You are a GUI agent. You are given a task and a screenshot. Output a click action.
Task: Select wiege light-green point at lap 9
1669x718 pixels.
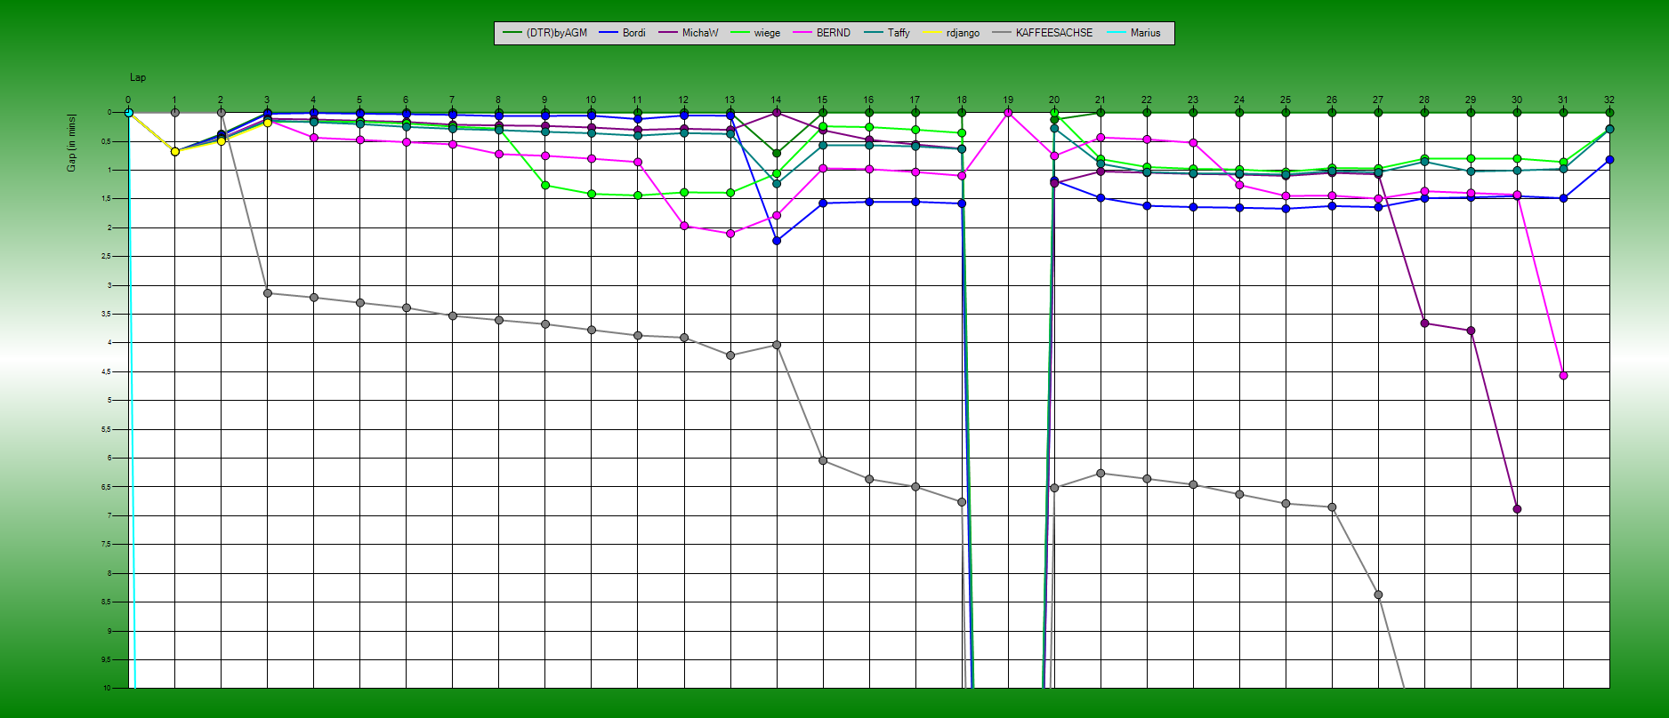545,186
